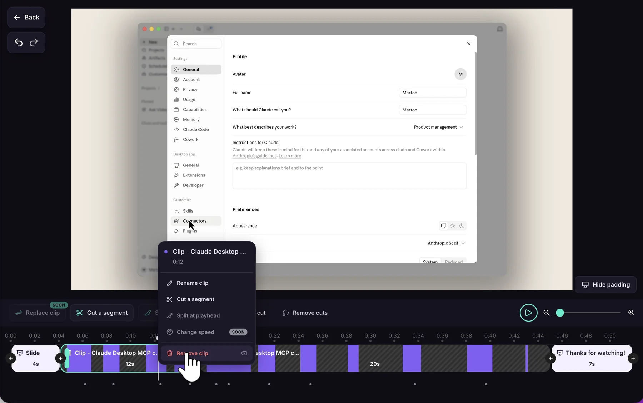
Task: Click the undo arrow icon
Action: (19, 43)
